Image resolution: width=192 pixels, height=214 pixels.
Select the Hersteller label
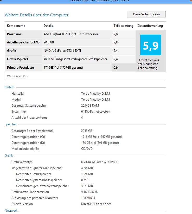pyautogui.click(x=18, y=94)
